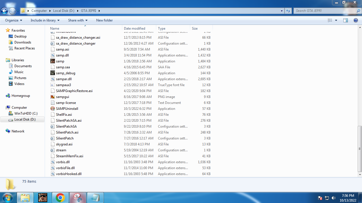Select the StreamMemFix.asi file
Image resolution: width=362 pixels, height=203 pixels.
pos(70,156)
